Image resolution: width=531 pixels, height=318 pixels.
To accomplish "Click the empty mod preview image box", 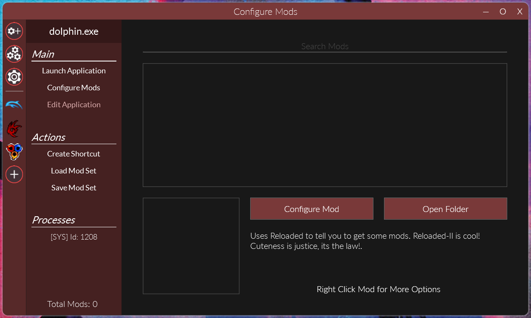I will pos(191,246).
